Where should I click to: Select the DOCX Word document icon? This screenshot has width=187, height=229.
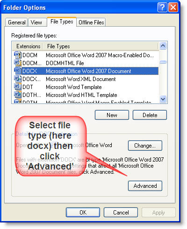17,71
